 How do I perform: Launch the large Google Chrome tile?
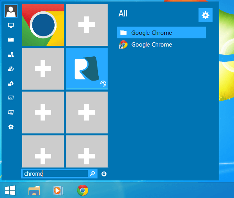tap(43, 25)
